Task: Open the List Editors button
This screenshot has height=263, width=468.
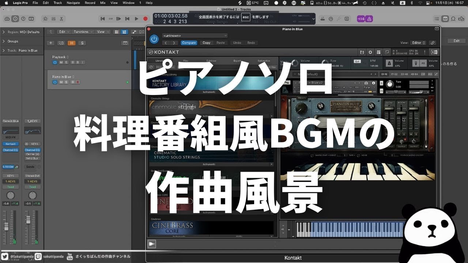Action: tap(437, 19)
